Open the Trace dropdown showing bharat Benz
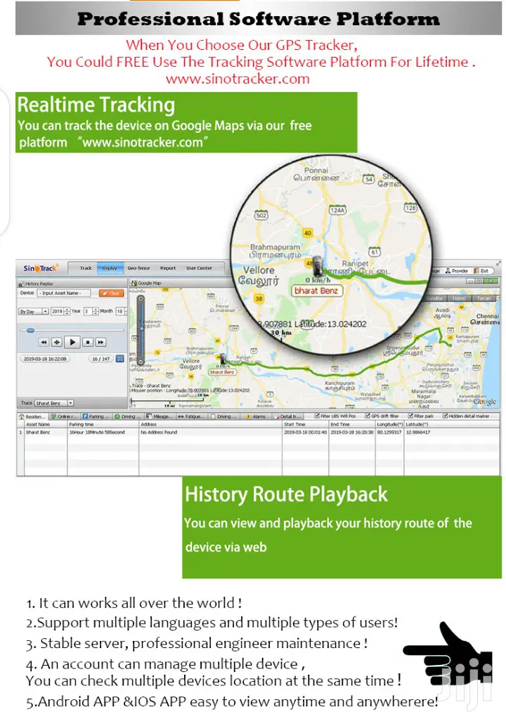Screen dimensions: 506x726 (x=55, y=403)
